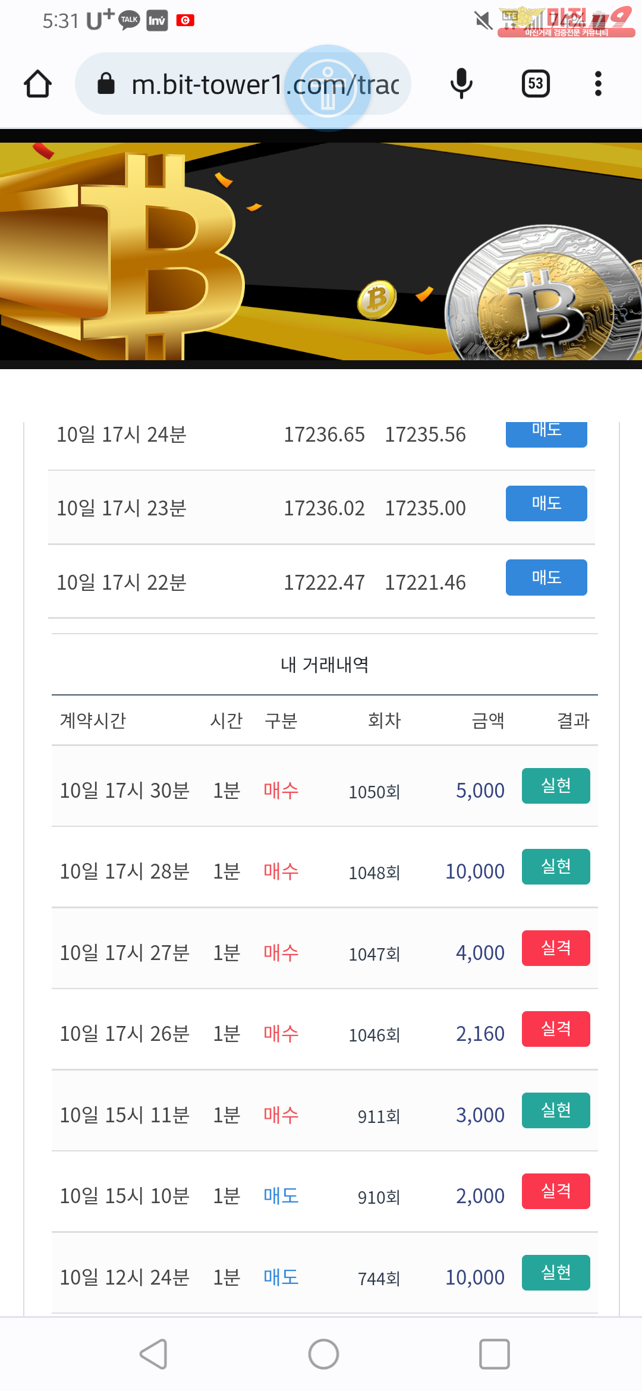The height and width of the screenshot is (1391, 642).
Task: Tap 매도 button for 17시 23분 row
Action: tap(546, 503)
